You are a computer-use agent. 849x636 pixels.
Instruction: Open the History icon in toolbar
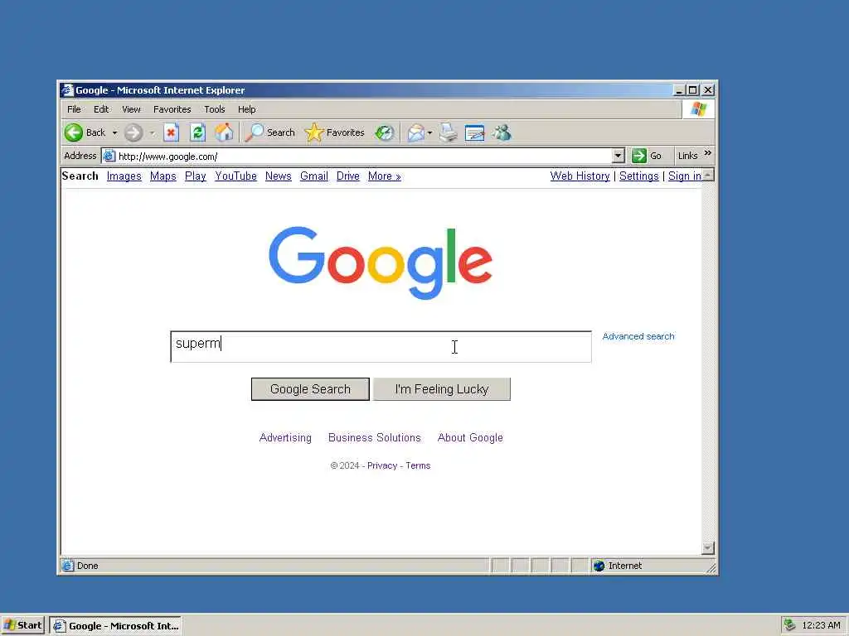tap(385, 132)
